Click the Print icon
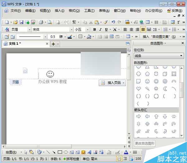Viewport: 187px width, 163px height. (x=41, y=22)
